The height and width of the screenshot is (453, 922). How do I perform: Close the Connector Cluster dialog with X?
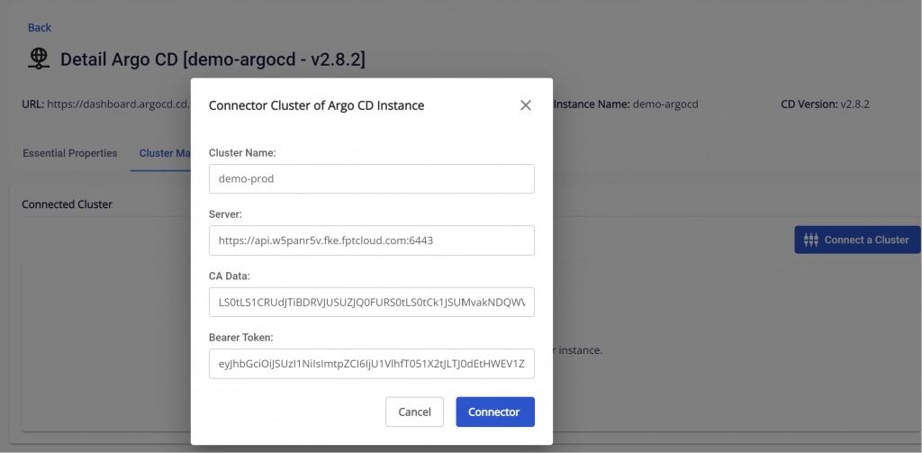pyautogui.click(x=526, y=105)
